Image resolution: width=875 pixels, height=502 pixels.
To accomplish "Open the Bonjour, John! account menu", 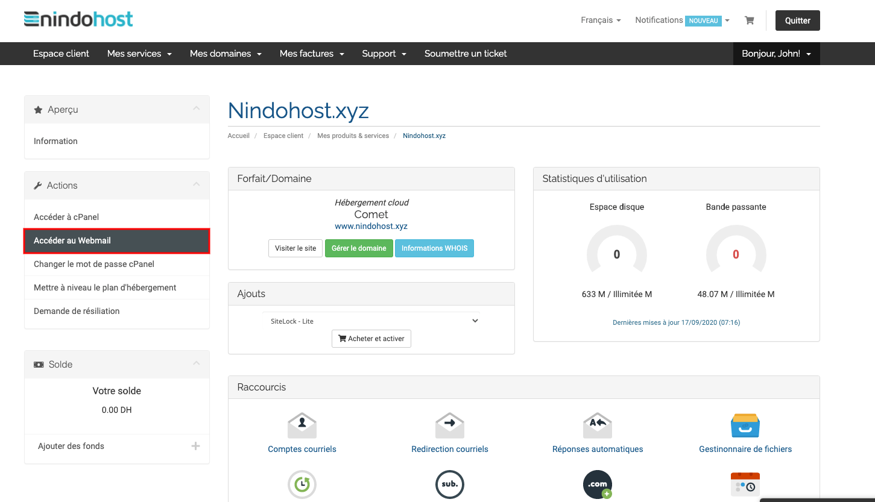I will pyautogui.click(x=776, y=54).
